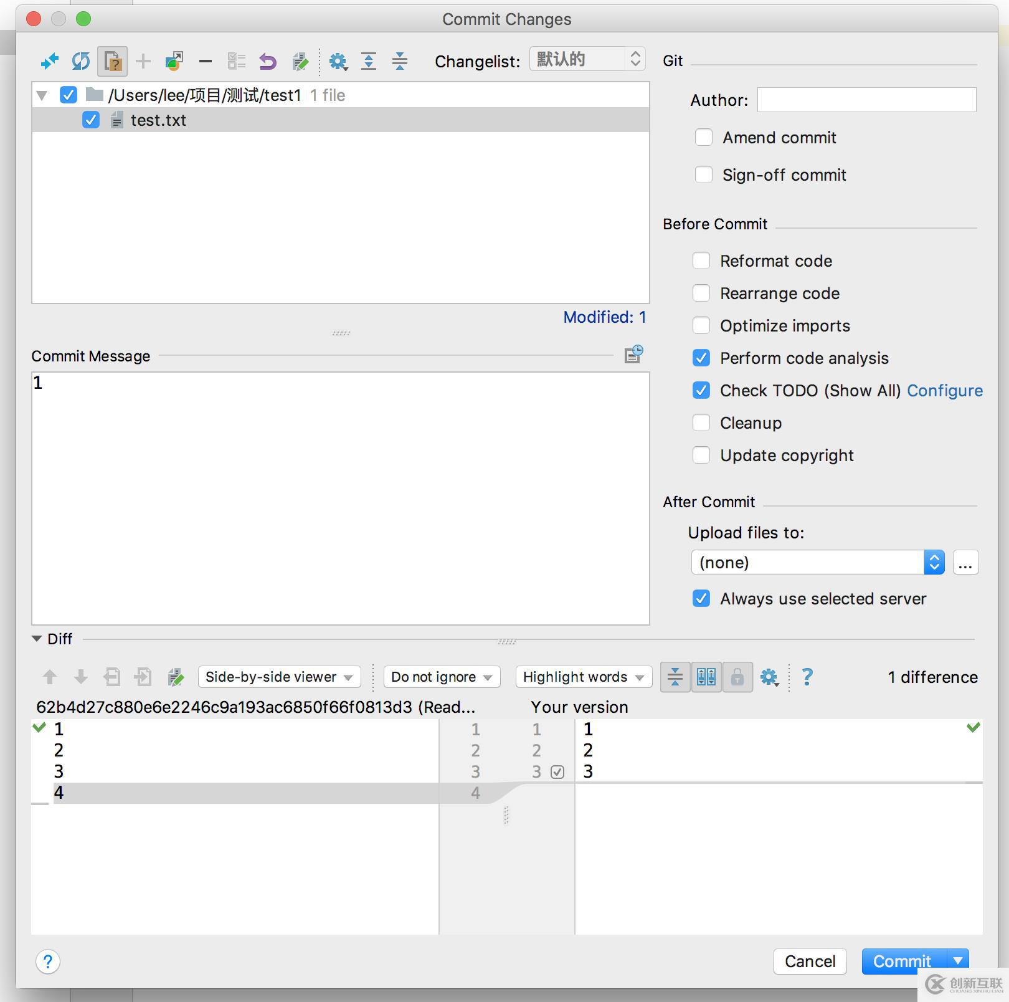Uncheck Always use selected server
This screenshot has width=1009, height=1002.
701,598
